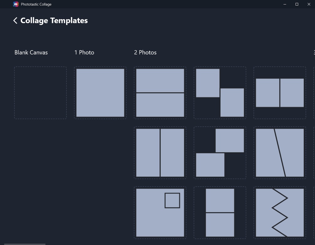Viewport: 315px width, 245px height.
Task: Choose the slanted diagonal split template
Action: (x=280, y=153)
